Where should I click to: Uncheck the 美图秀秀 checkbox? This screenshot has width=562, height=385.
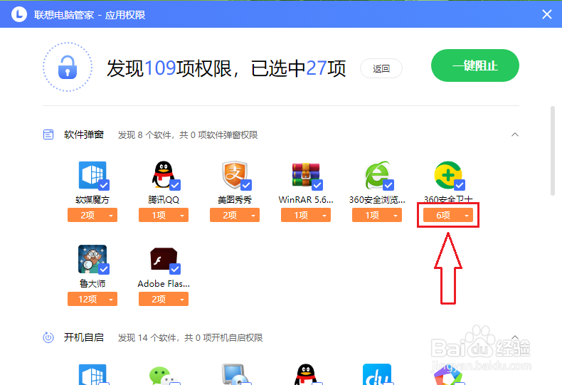[x=246, y=185]
